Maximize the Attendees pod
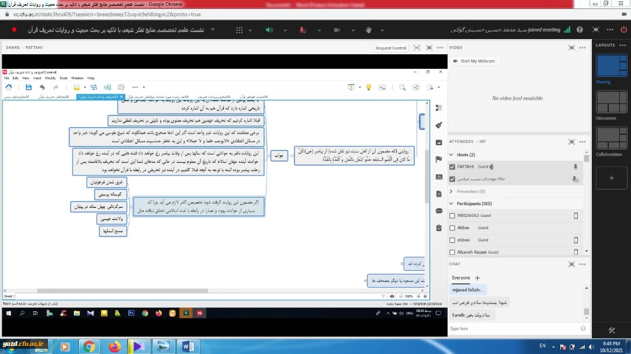The image size is (631, 354). pos(571,142)
